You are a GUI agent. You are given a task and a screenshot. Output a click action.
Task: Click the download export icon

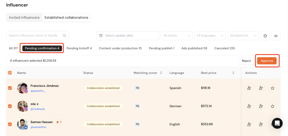point(276,35)
